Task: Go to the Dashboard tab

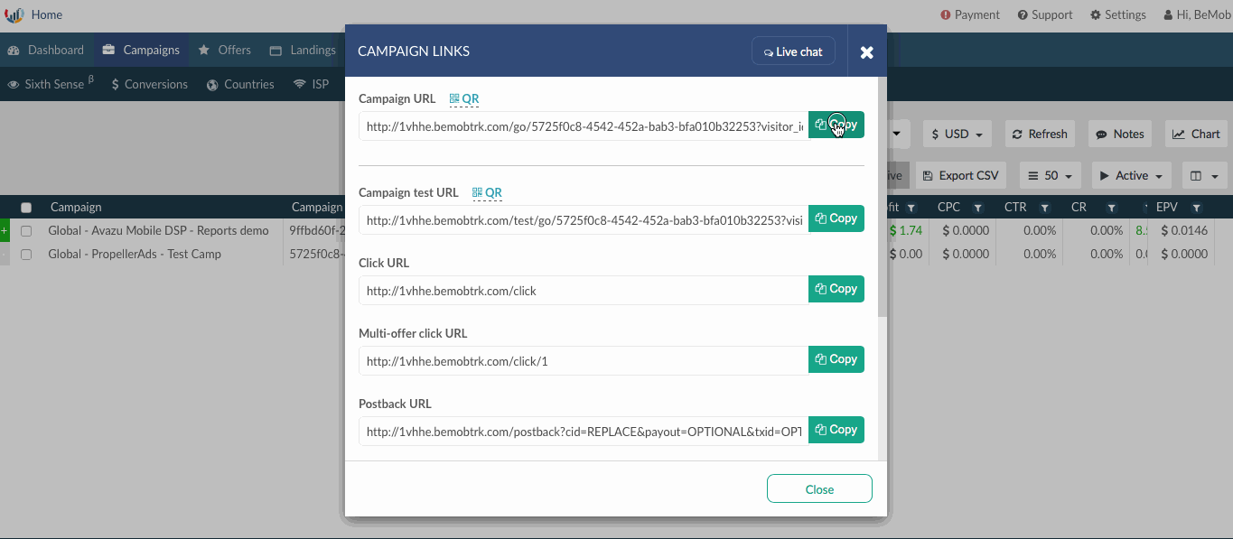Action: pos(47,50)
